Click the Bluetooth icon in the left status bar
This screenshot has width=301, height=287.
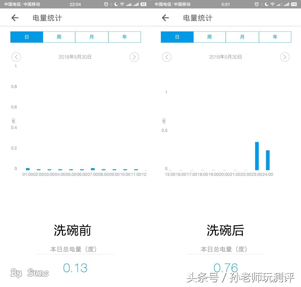111,4
